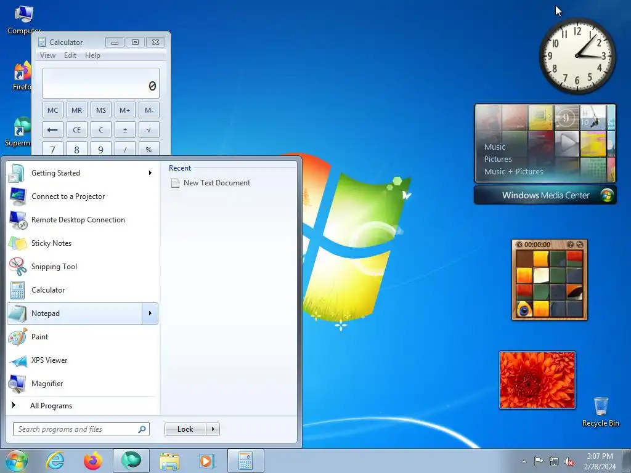Open the Calculator Help menu
The height and width of the screenshot is (473, 631).
tap(92, 55)
